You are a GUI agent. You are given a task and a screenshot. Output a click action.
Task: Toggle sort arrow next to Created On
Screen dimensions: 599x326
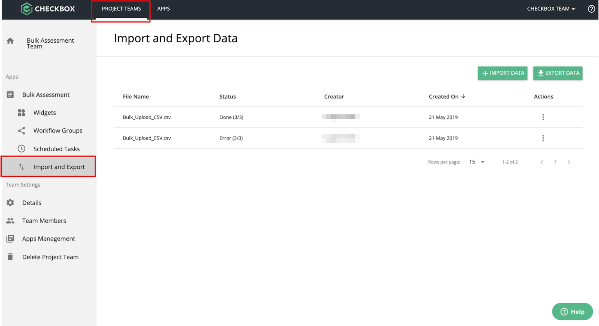(x=463, y=96)
